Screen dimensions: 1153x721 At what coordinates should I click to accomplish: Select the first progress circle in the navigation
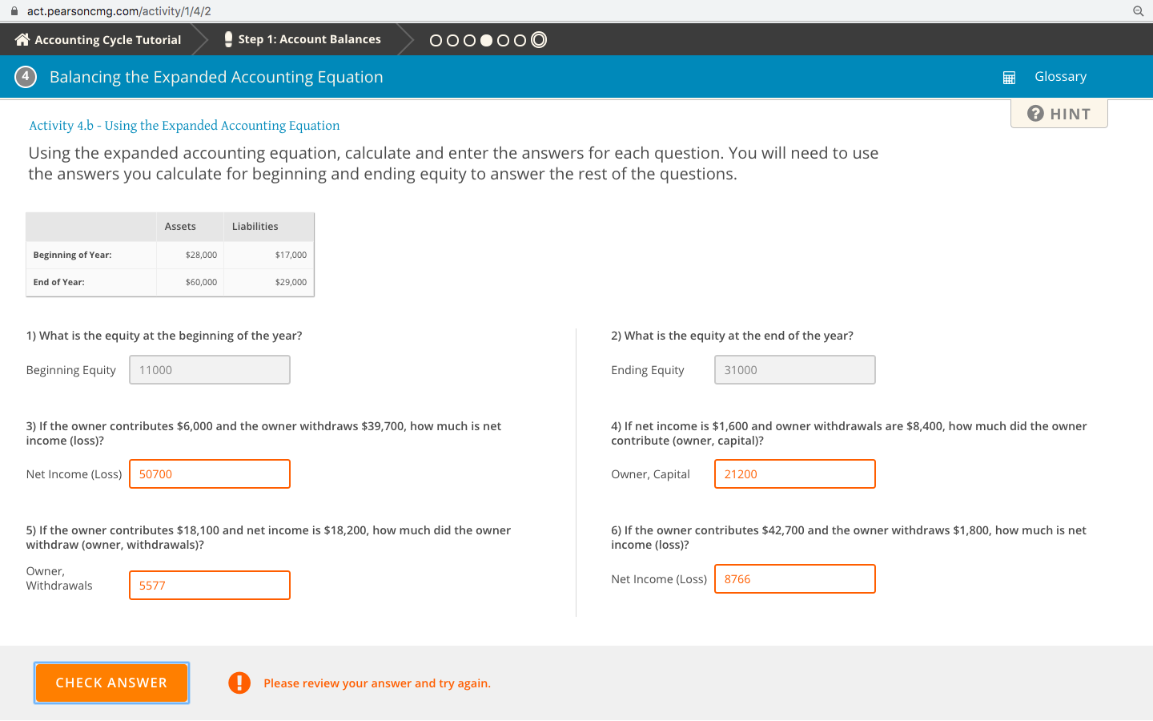coord(436,39)
